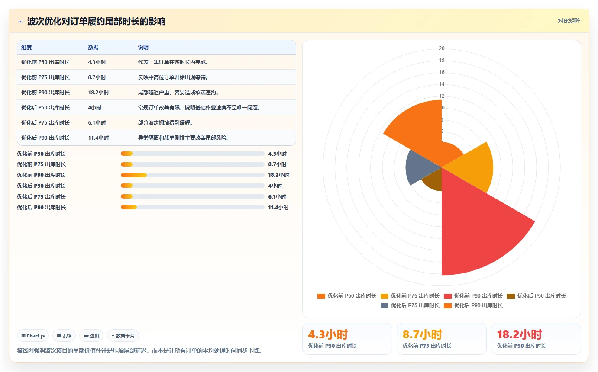Toggle 优化后 P50 出库时长 legend entry
Screen dimensions: 598x372
pos(537,296)
